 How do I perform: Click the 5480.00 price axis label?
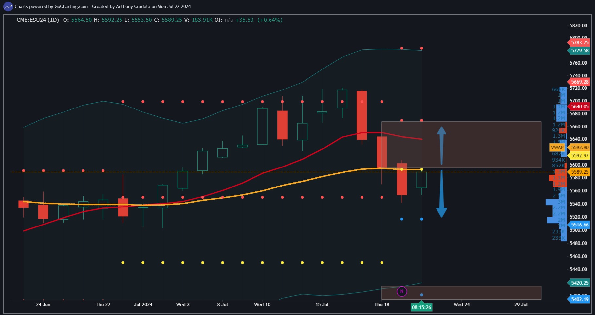click(x=578, y=243)
